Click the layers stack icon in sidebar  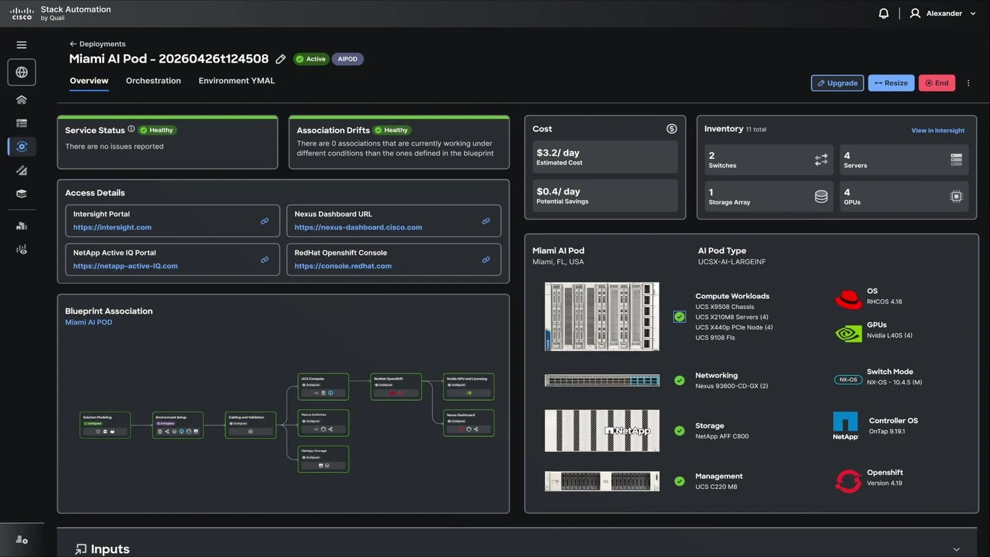[22, 194]
